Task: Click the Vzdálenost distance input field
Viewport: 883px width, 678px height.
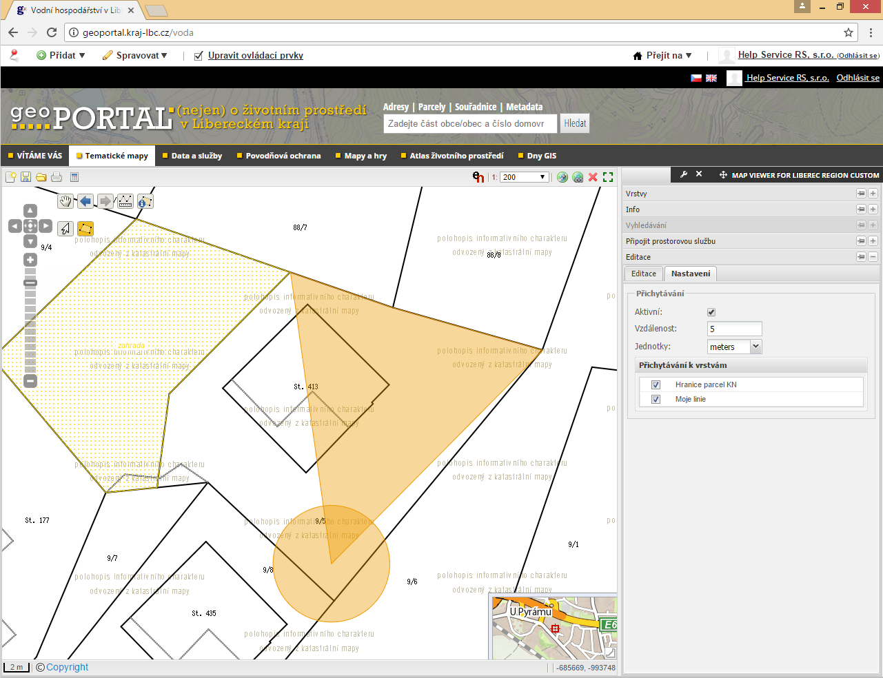Action: [x=734, y=329]
